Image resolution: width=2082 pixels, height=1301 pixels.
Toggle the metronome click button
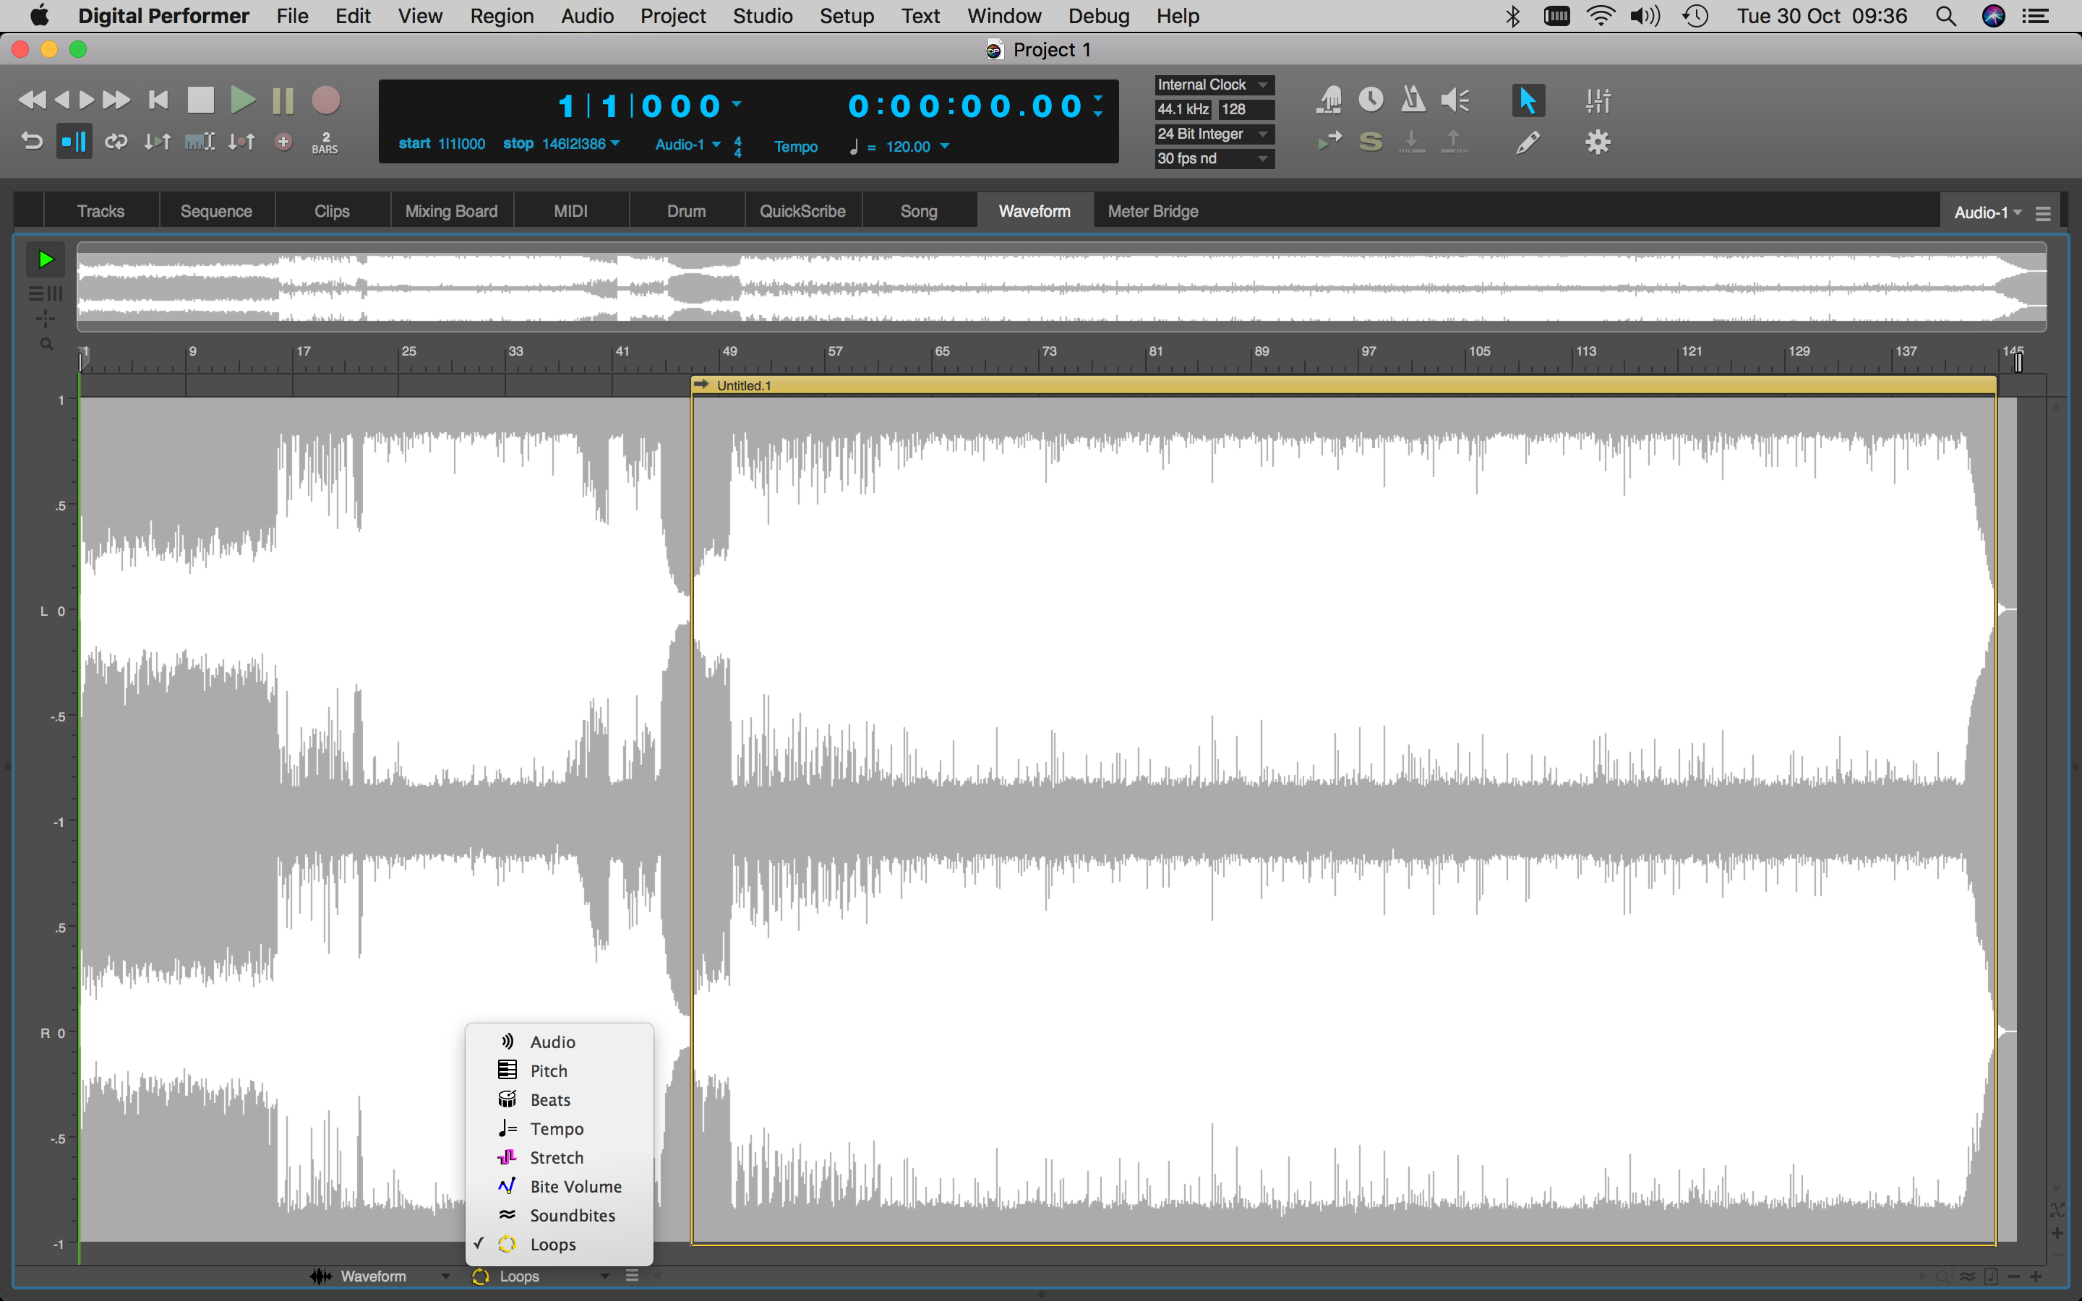coord(1413,100)
